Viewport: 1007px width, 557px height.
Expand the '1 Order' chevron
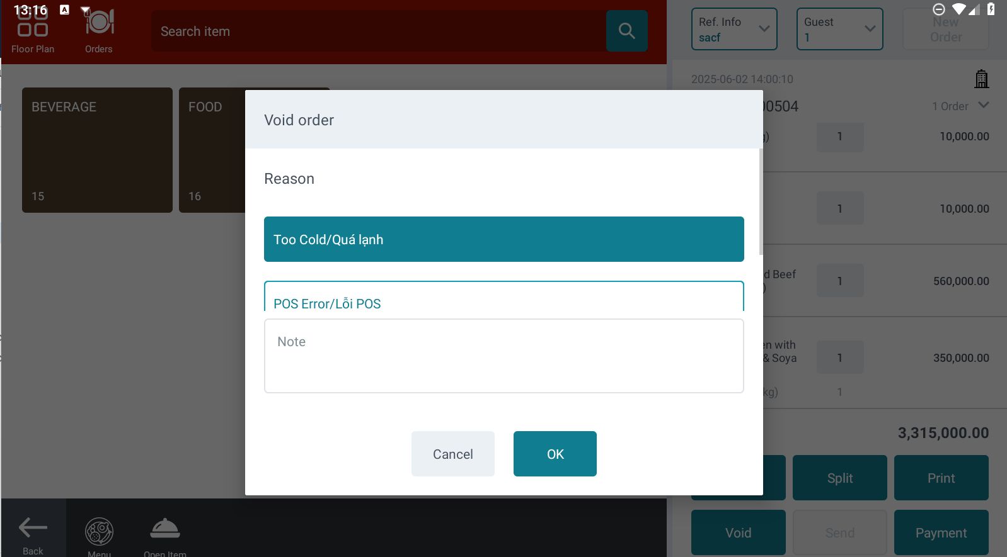[x=983, y=105]
